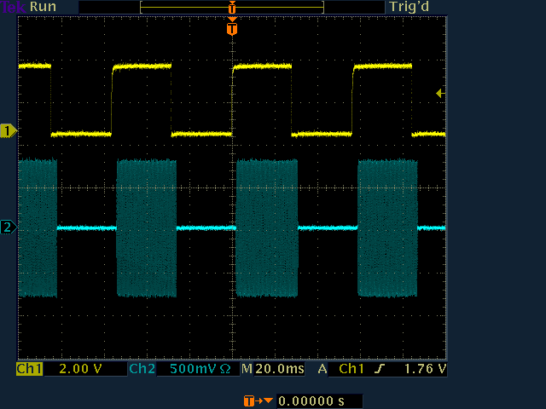Click the Run acquisition status

click(43, 7)
